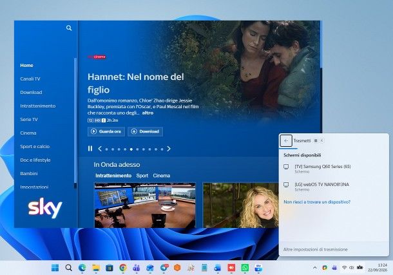Open the news studio thumbnail

145,205
